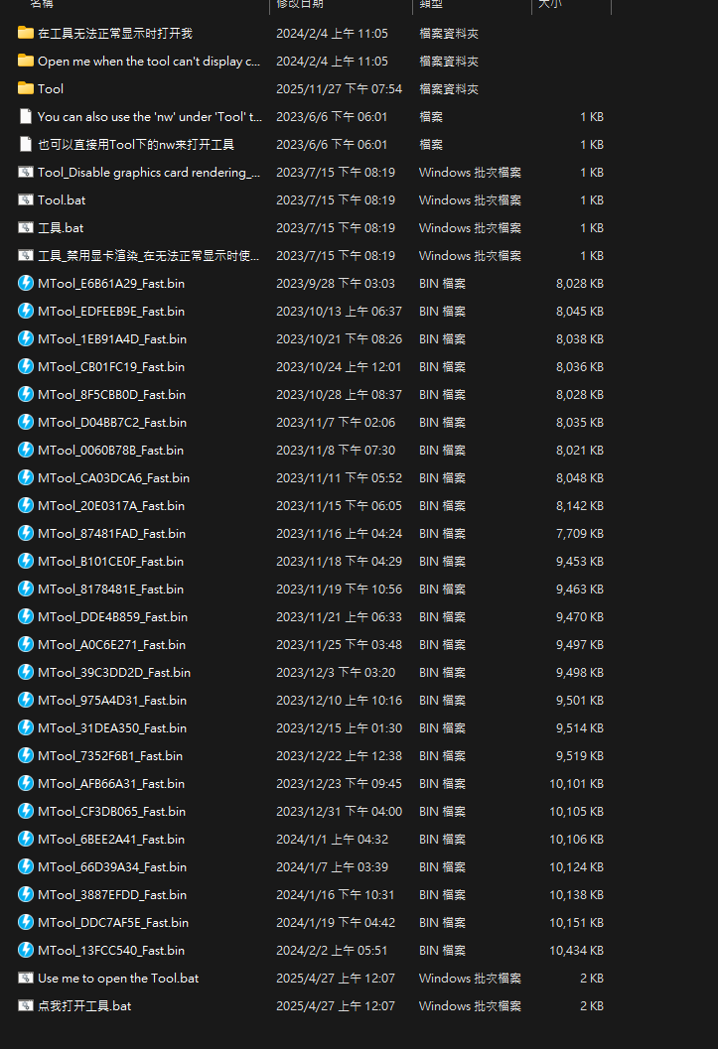Select the file MTool_39C3DD2D_Fast.bin

tap(113, 672)
